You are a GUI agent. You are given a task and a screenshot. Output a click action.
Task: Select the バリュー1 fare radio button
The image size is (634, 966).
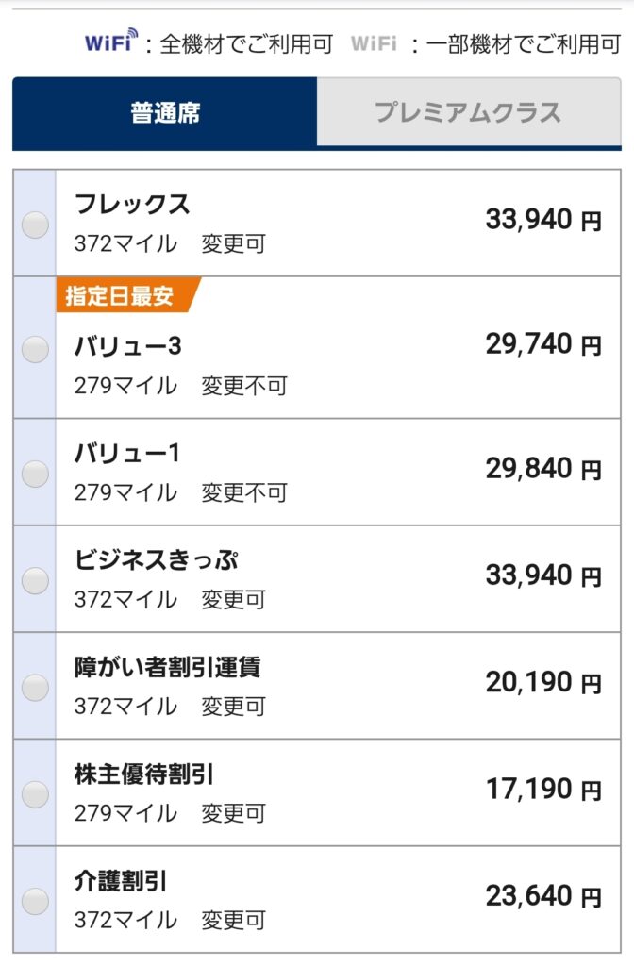coord(35,474)
